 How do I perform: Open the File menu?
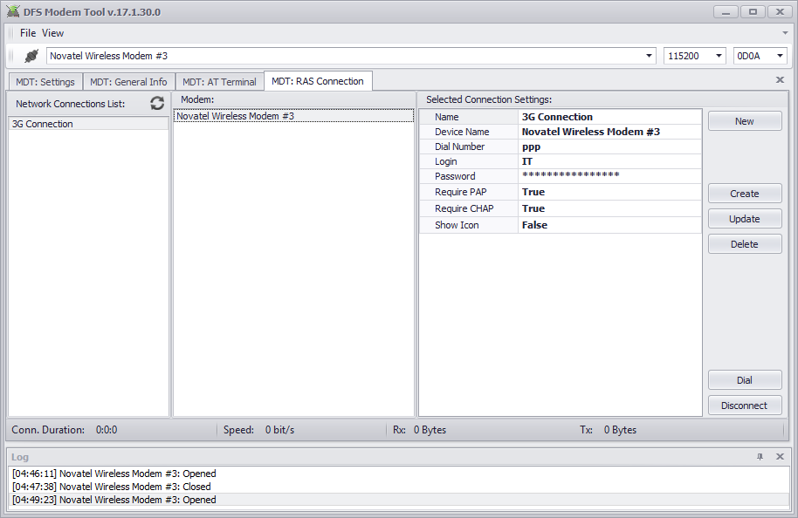[28, 33]
